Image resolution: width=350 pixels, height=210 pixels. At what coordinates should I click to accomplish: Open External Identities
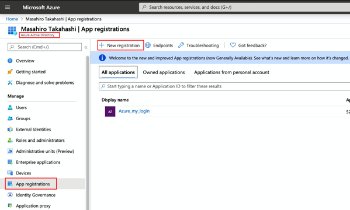coord(33,129)
